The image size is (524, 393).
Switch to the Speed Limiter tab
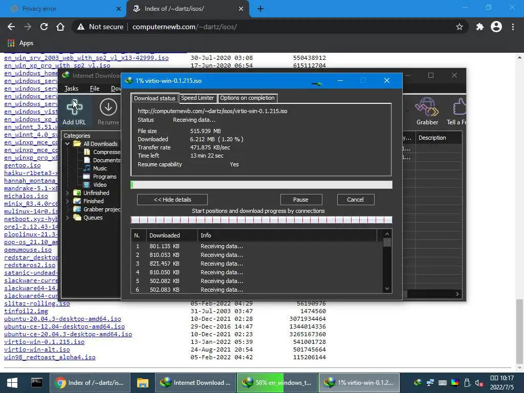tap(198, 98)
